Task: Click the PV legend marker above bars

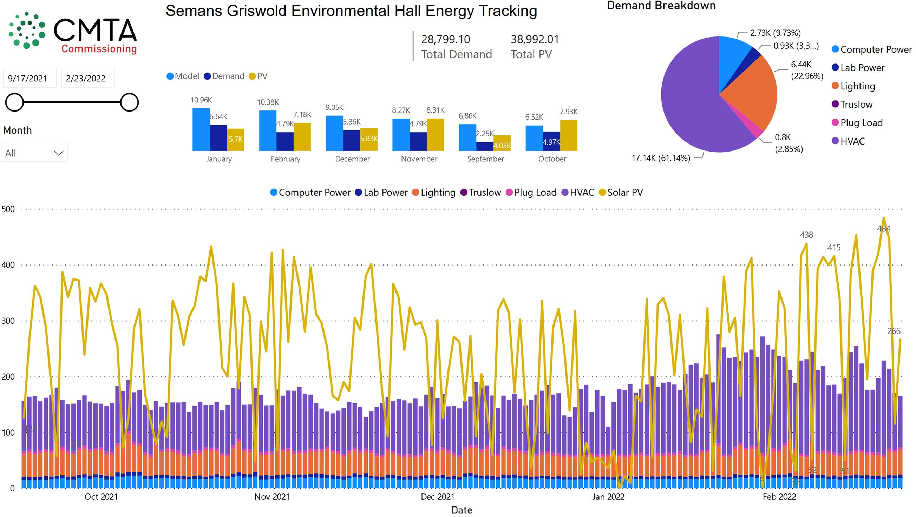Action: click(253, 76)
